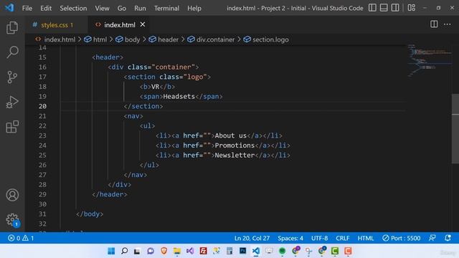459x258 pixels.
Task: Open Photoshop from the taskbar
Action: coord(242,251)
